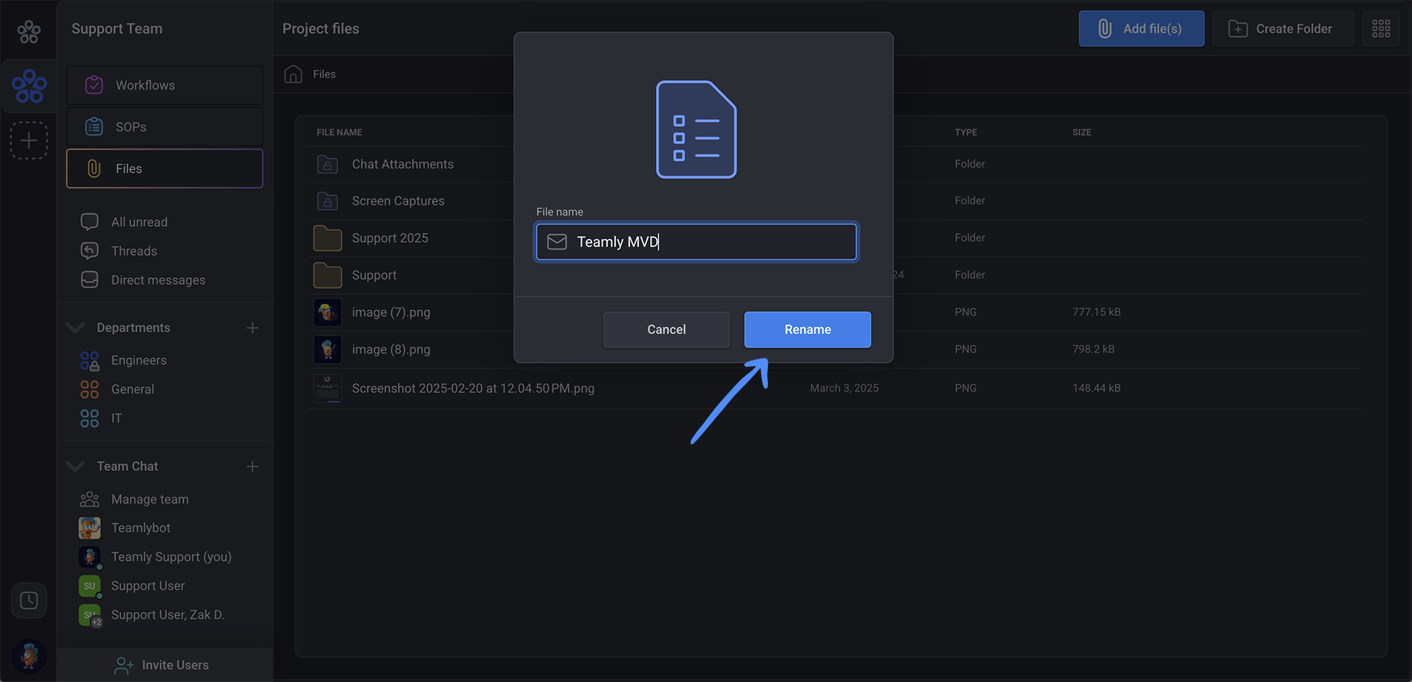Image resolution: width=1412 pixels, height=682 pixels.
Task: Open Manage team
Action: pos(150,499)
